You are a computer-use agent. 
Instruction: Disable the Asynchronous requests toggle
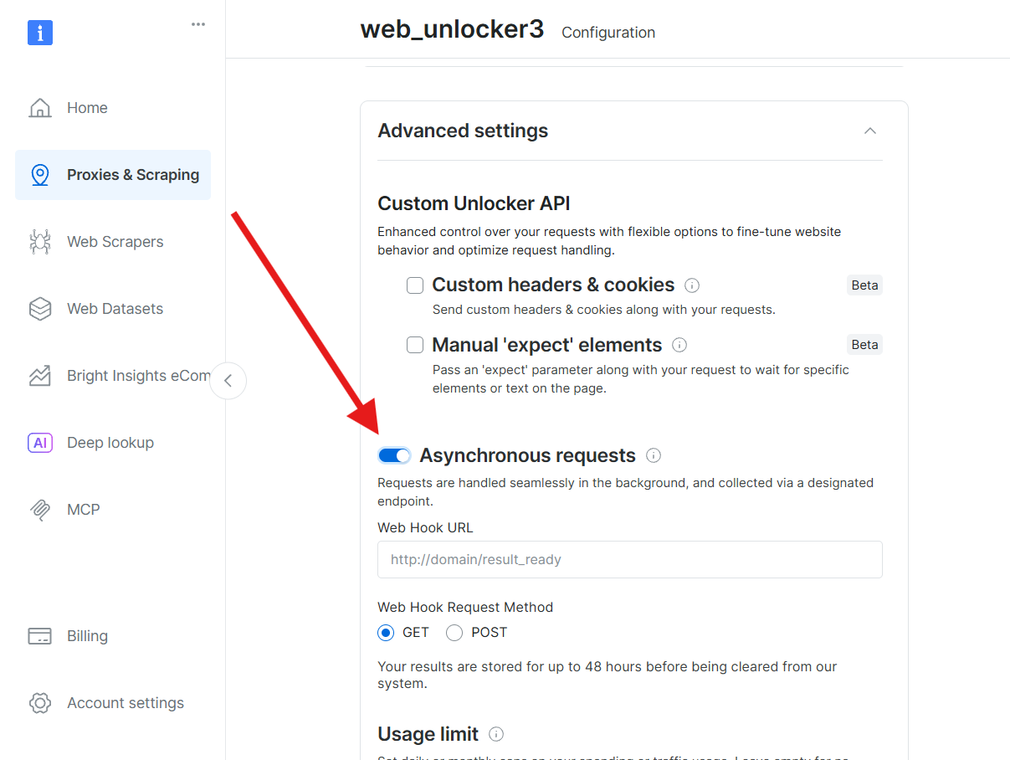(394, 454)
